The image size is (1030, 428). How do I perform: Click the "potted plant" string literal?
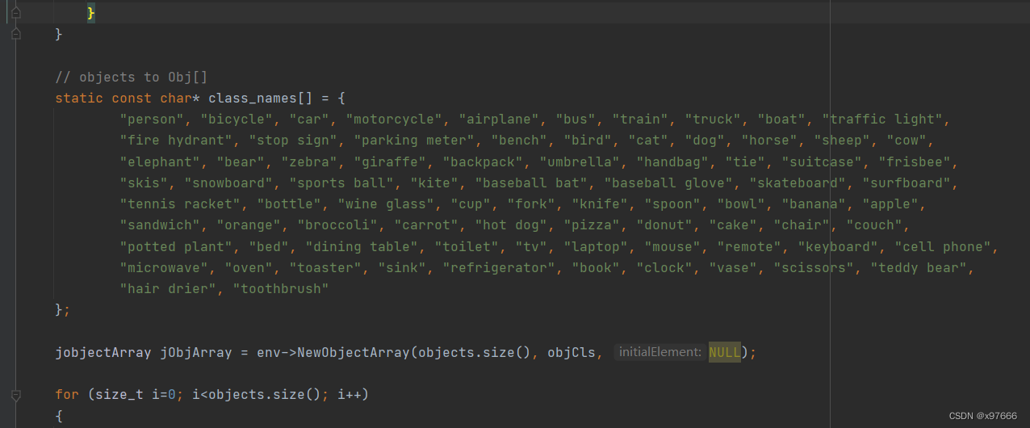coord(176,247)
